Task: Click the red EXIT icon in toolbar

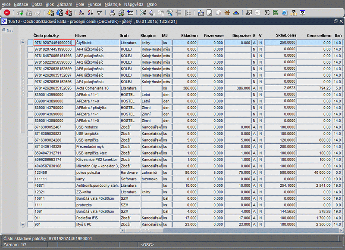Action: [x=7, y=12]
